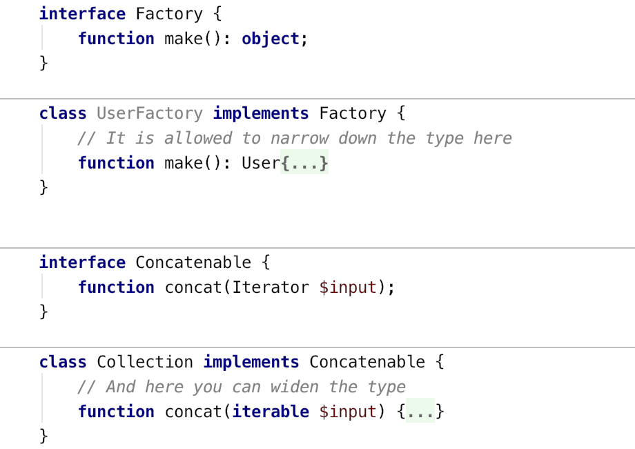Expand the folded body of UserFactory make()
The width and height of the screenshot is (635, 449).
pyautogui.click(x=304, y=163)
